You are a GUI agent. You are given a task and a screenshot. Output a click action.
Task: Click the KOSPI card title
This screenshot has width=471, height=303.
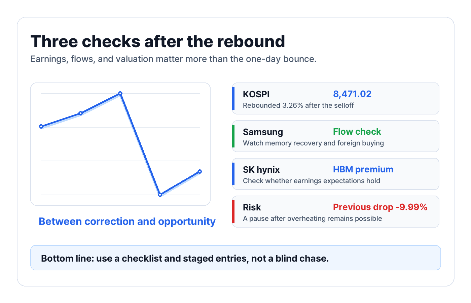256,94
